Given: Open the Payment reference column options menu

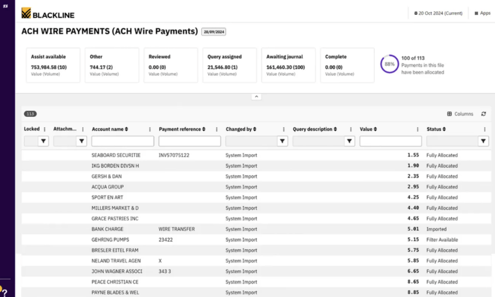Looking at the screenshot, I should pyautogui.click(x=217, y=129).
